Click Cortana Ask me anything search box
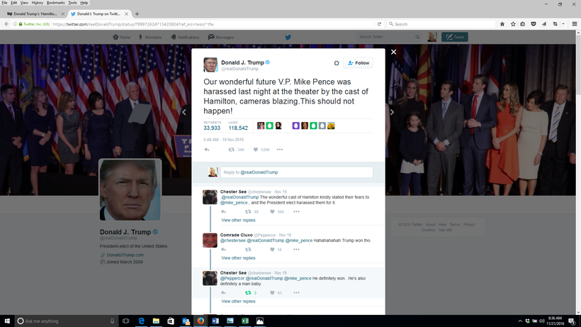581x327 pixels. [x=67, y=321]
